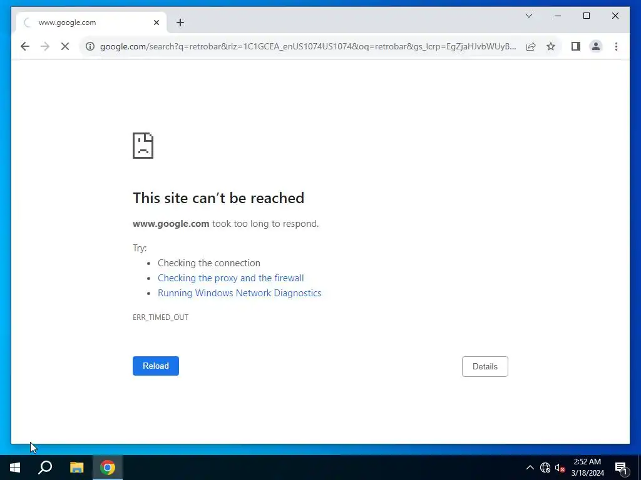The height and width of the screenshot is (480, 641).
Task: Close the Chrome window
Action: pyautogui.click(x=615, y=16)
